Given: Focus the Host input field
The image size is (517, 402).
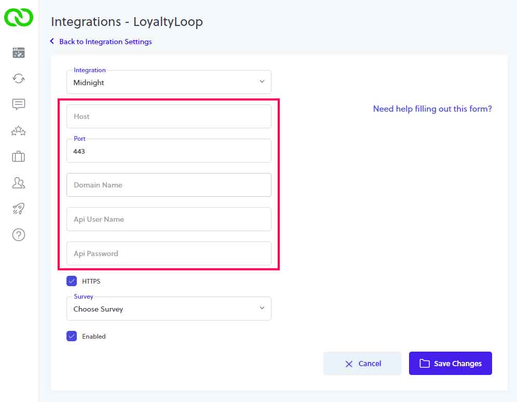Looking at the screenshot, I should click(169, 116).
